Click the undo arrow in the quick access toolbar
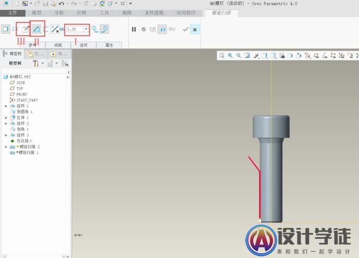The image size is (359, 258). coord(62,4)
